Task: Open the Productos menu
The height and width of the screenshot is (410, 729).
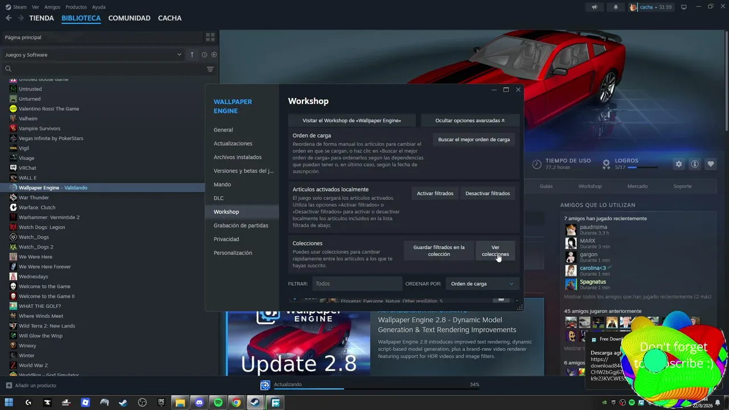Action: tap(76, 7)
